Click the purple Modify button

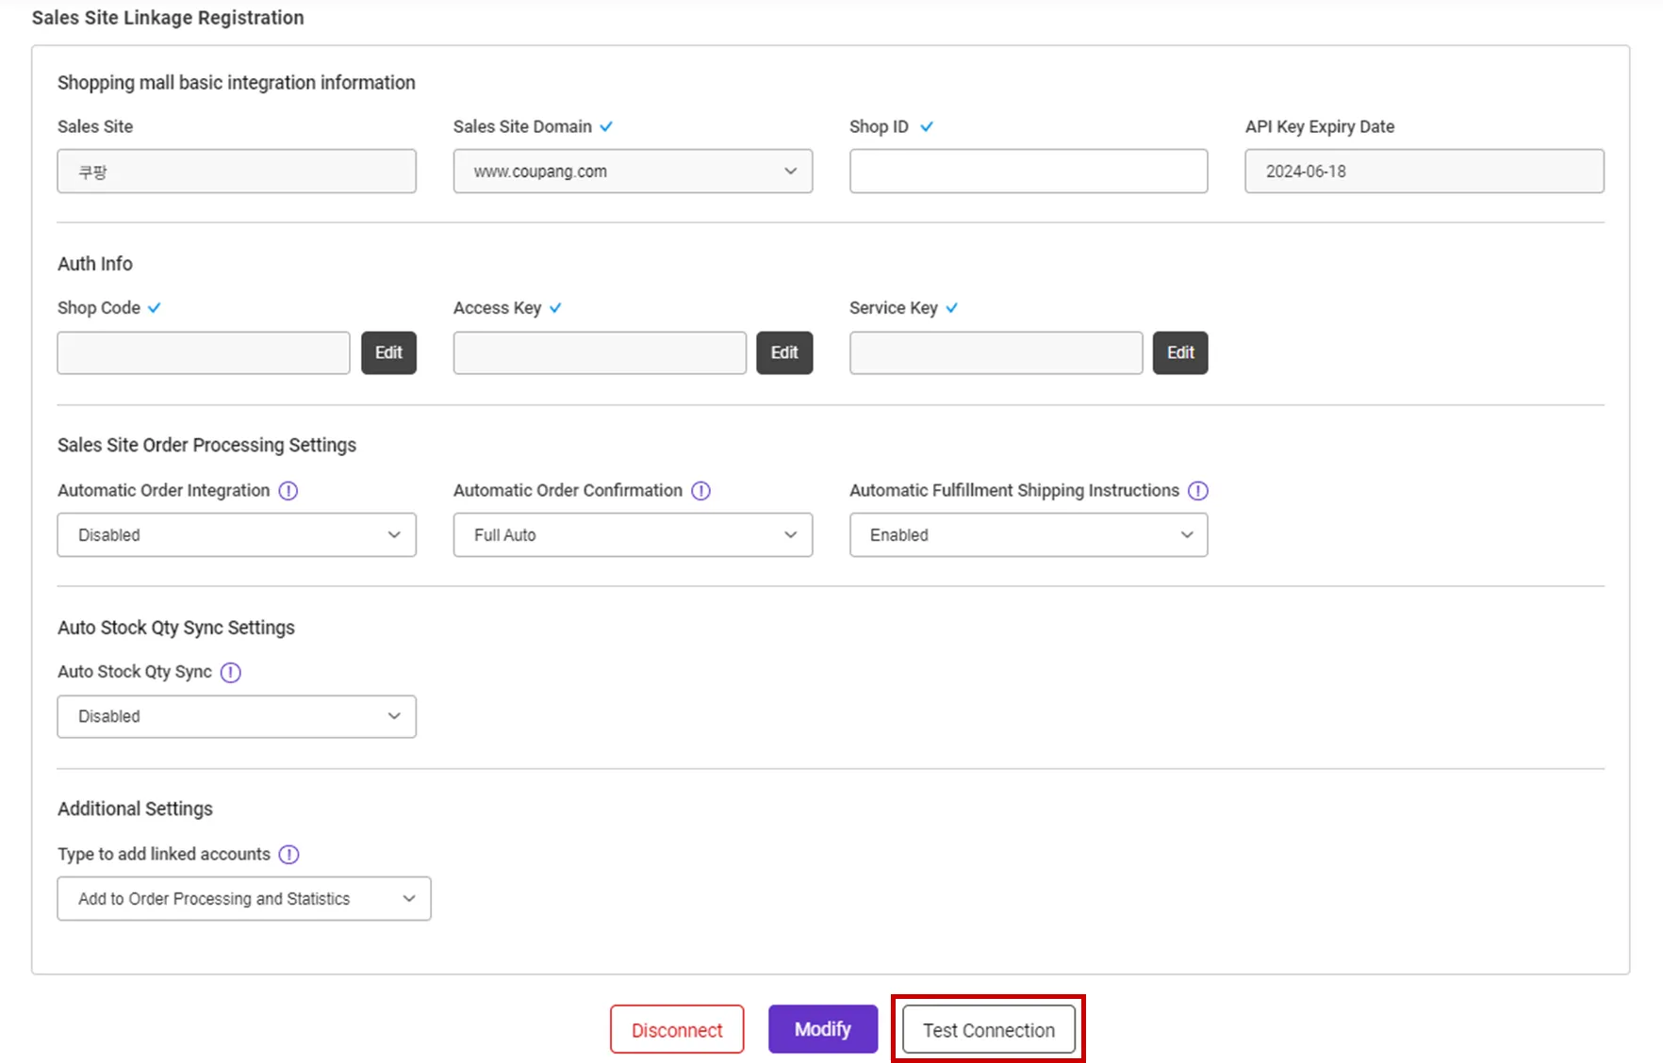point(823,1029)
